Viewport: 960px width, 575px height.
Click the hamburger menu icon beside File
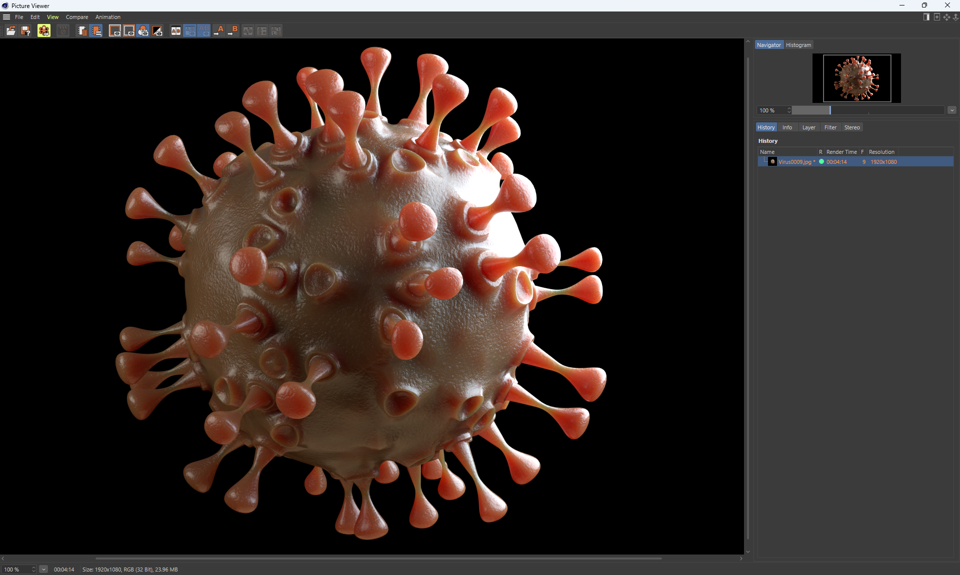[6, 17]
